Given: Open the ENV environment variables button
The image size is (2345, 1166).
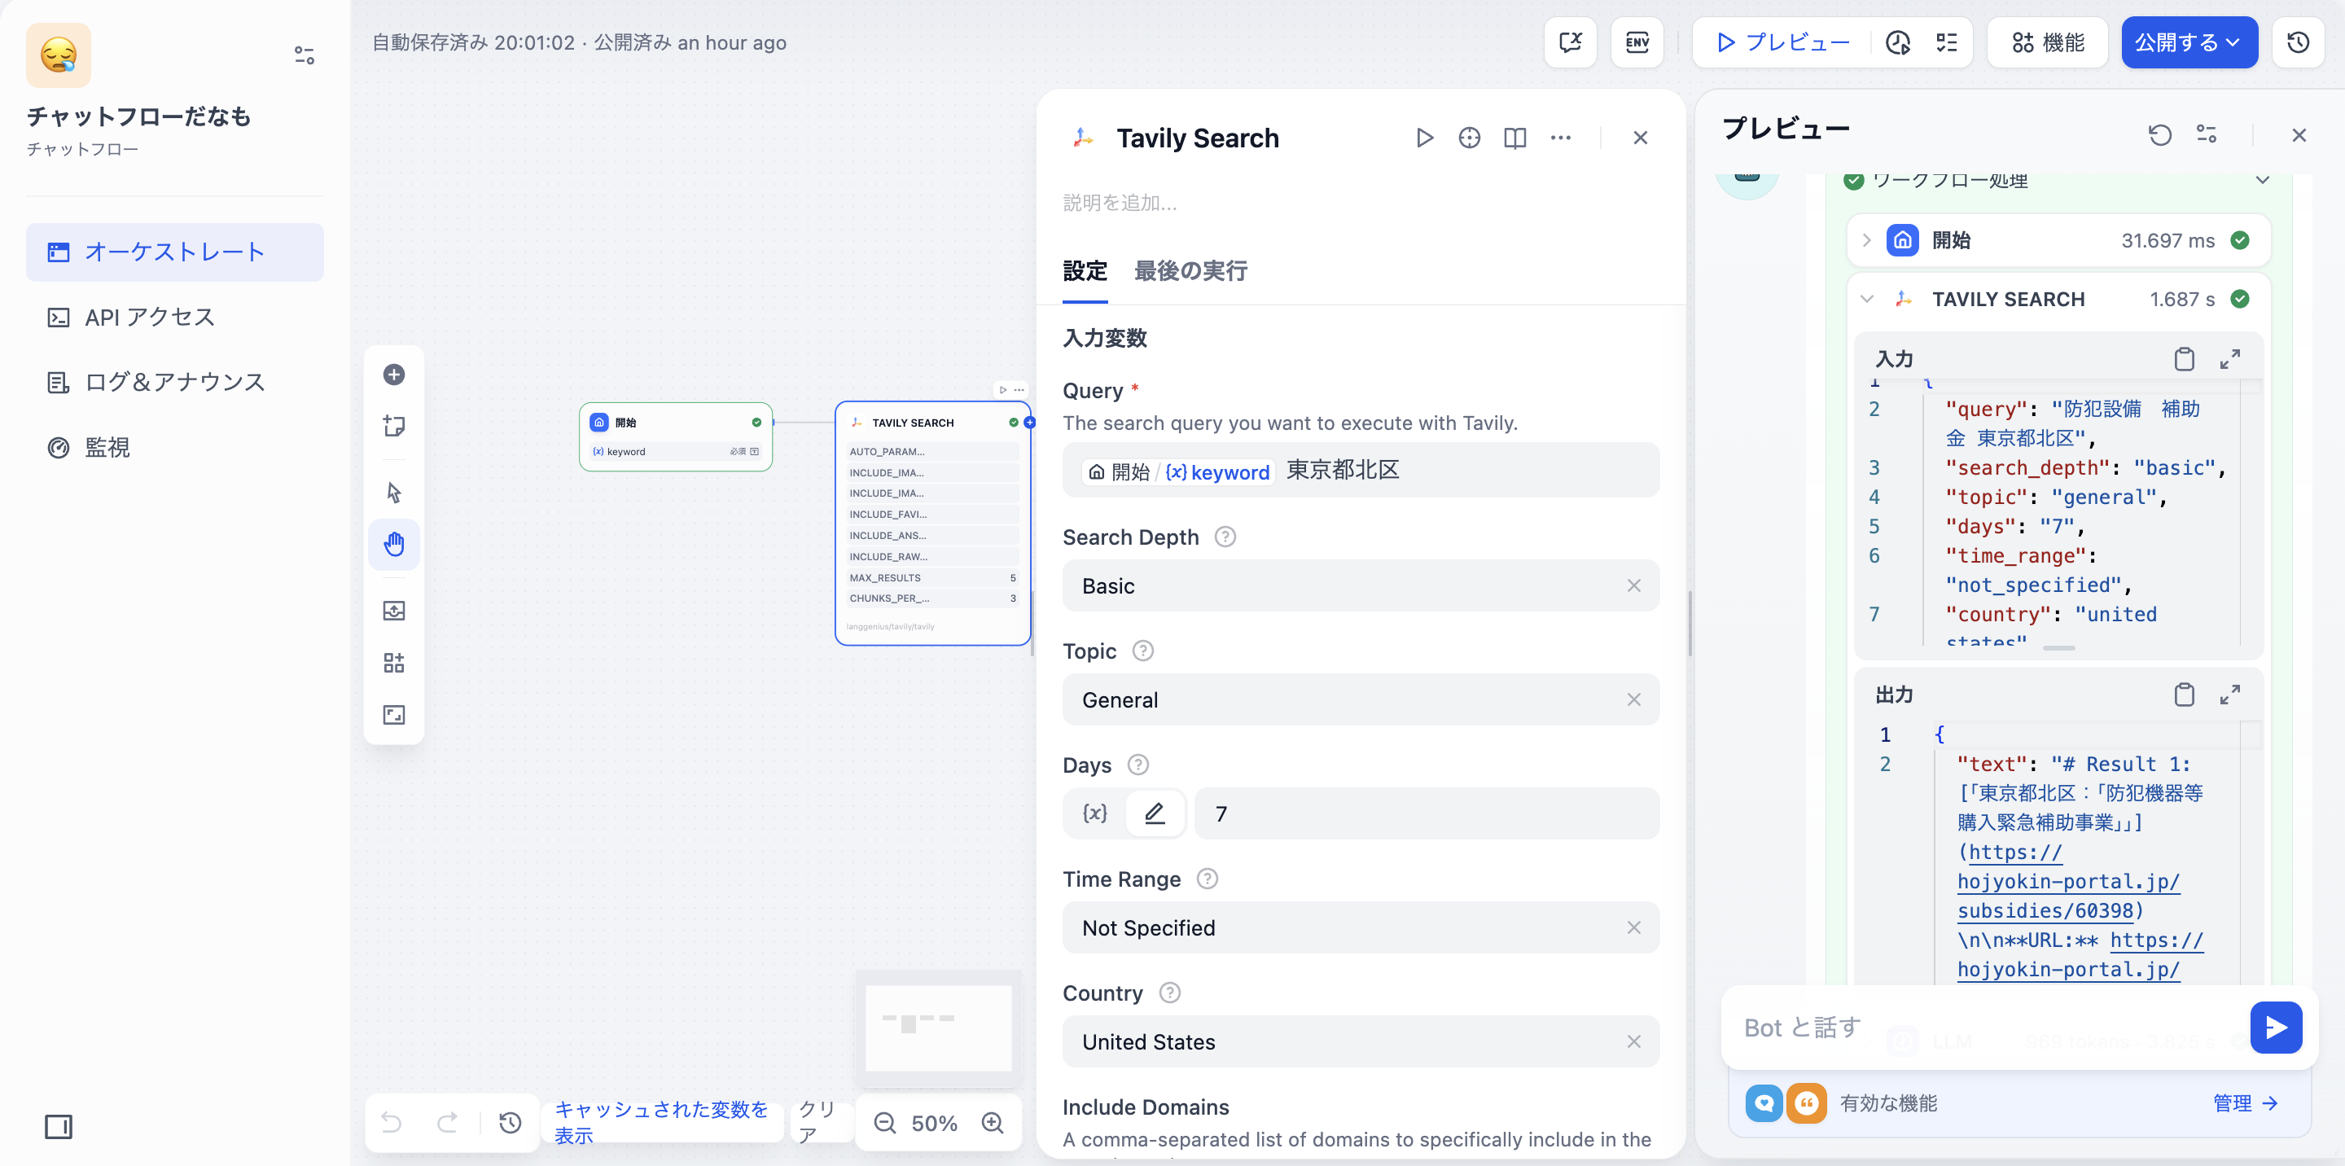Looking at the screenshot, I should tap(1637, 42).
